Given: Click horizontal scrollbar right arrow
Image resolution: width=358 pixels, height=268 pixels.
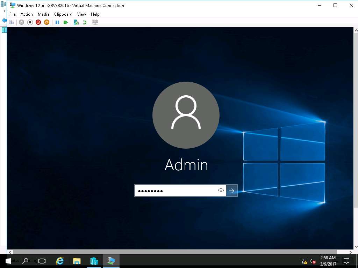Looking at the screenshot, I should [x=350, y=252].
